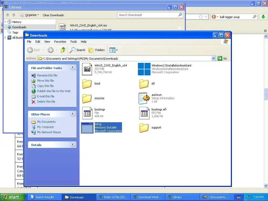268x201 pixels.
Task: Click the Forward arrow in Downloads toolbar
Action: click(x=51, y=50)
